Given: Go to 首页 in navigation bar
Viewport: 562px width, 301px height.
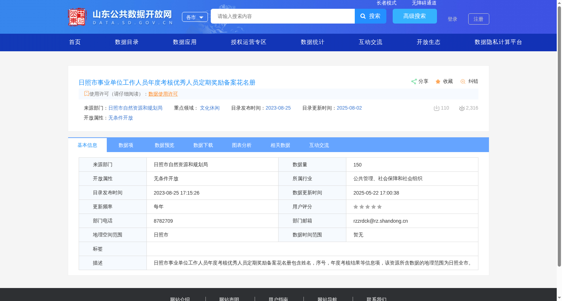Looking at the screenshot, I should (x=75, y=42).
